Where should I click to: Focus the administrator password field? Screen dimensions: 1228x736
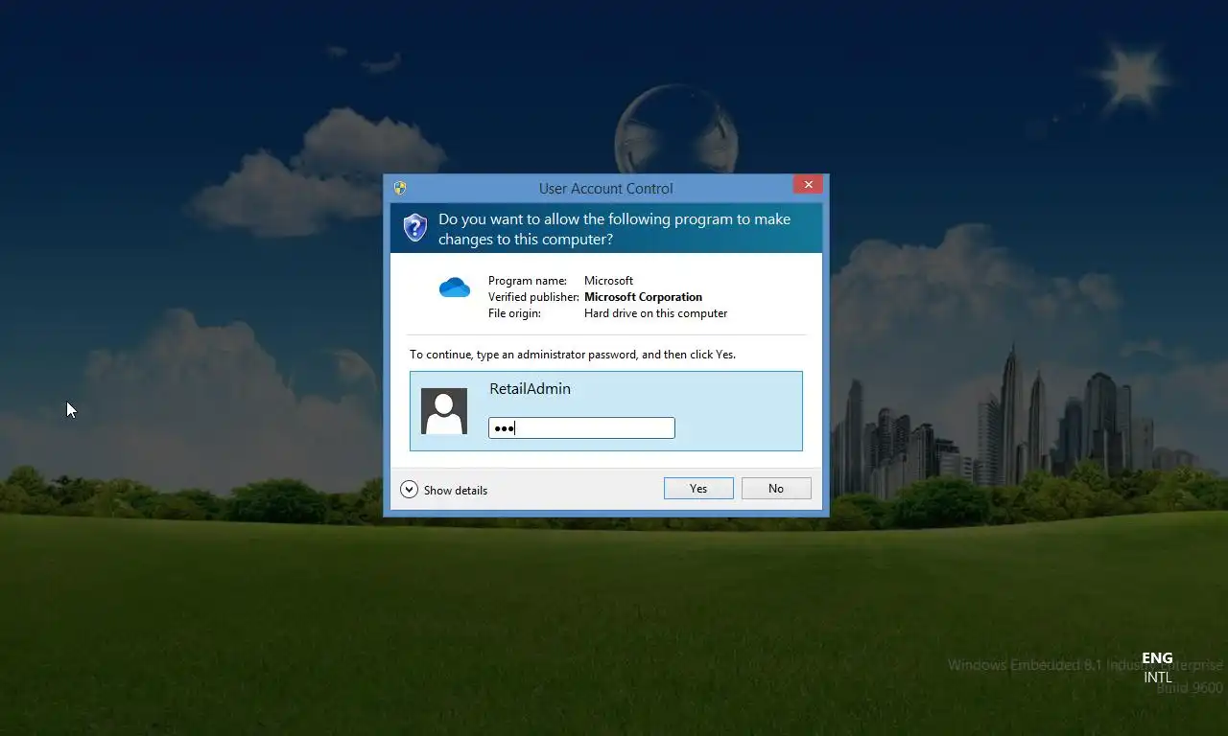(581, 428)
